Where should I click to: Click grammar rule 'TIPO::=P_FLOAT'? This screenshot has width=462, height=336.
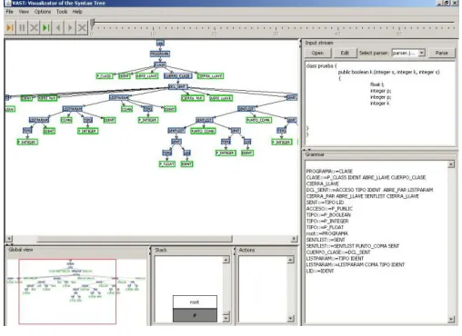click(x=325, y=227)
